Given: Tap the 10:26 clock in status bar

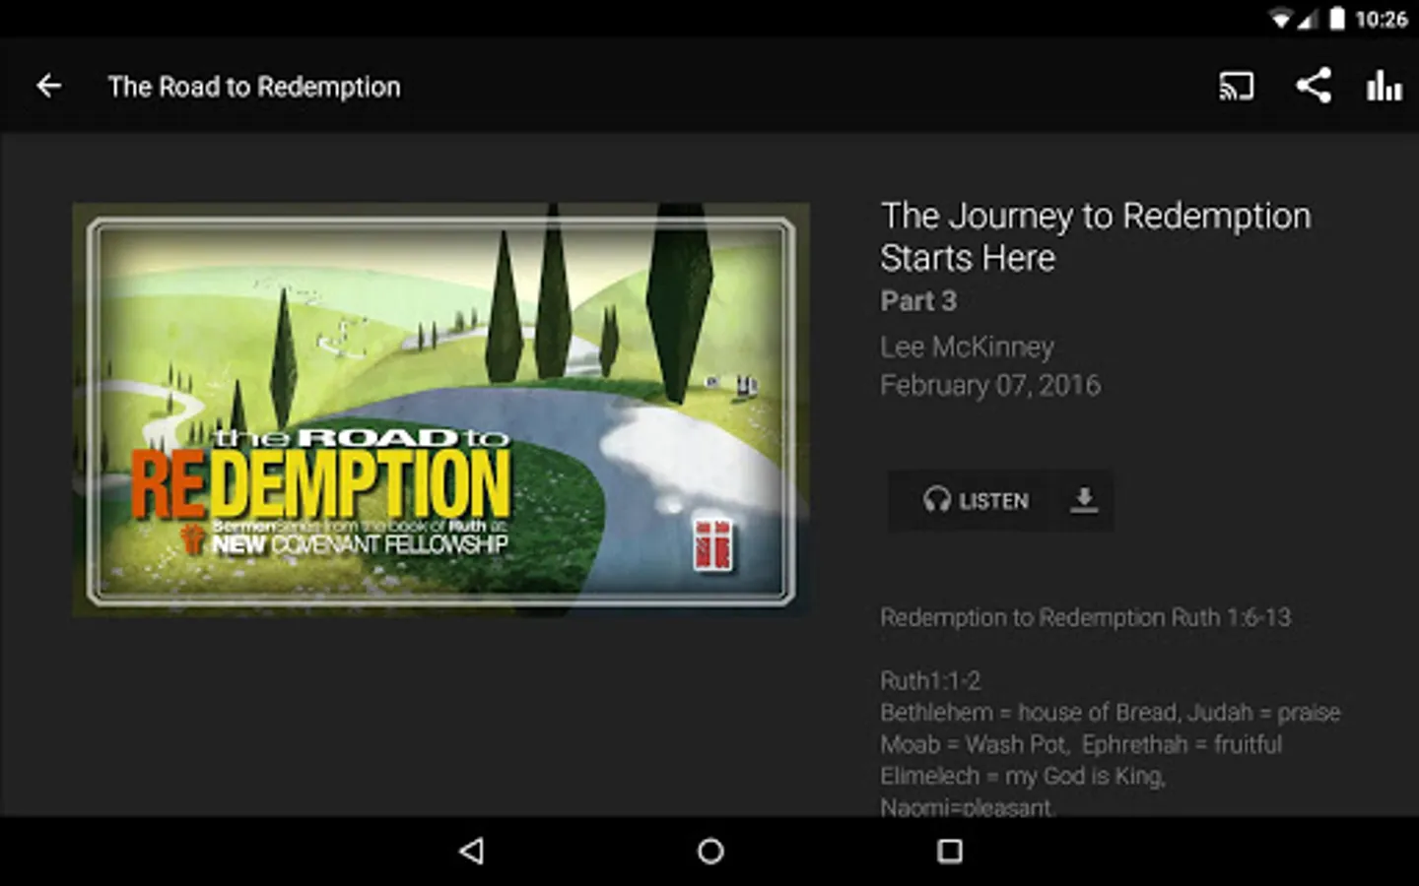Looking at the screenshot, I should [1381, 19].
